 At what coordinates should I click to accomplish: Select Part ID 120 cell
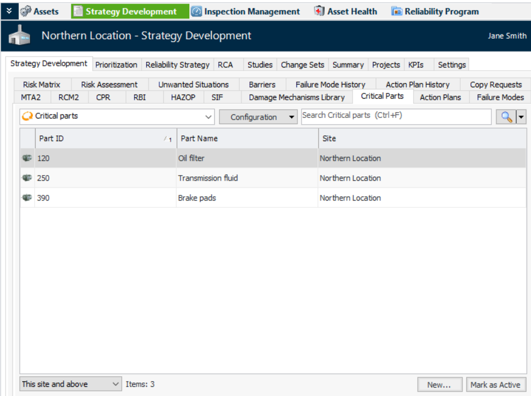click(106, 158)
